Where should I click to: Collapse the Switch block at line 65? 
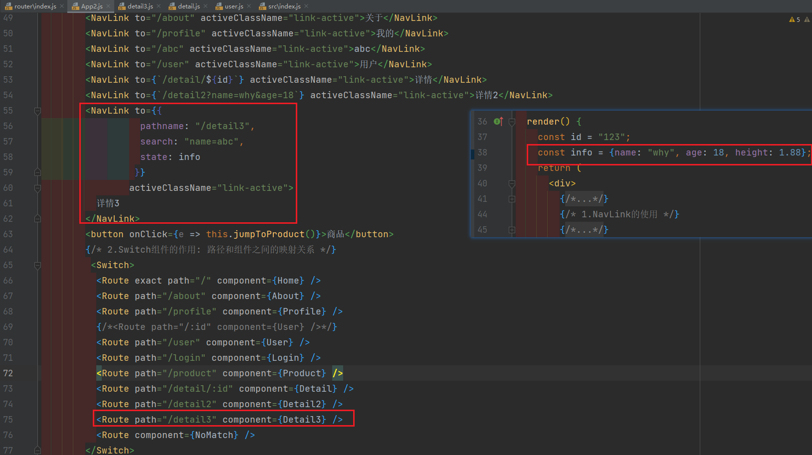click(37, 265)
